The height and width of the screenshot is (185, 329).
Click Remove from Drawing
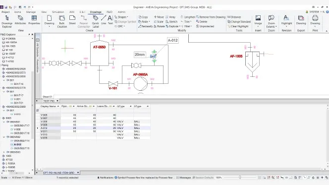tap(211, 17)
